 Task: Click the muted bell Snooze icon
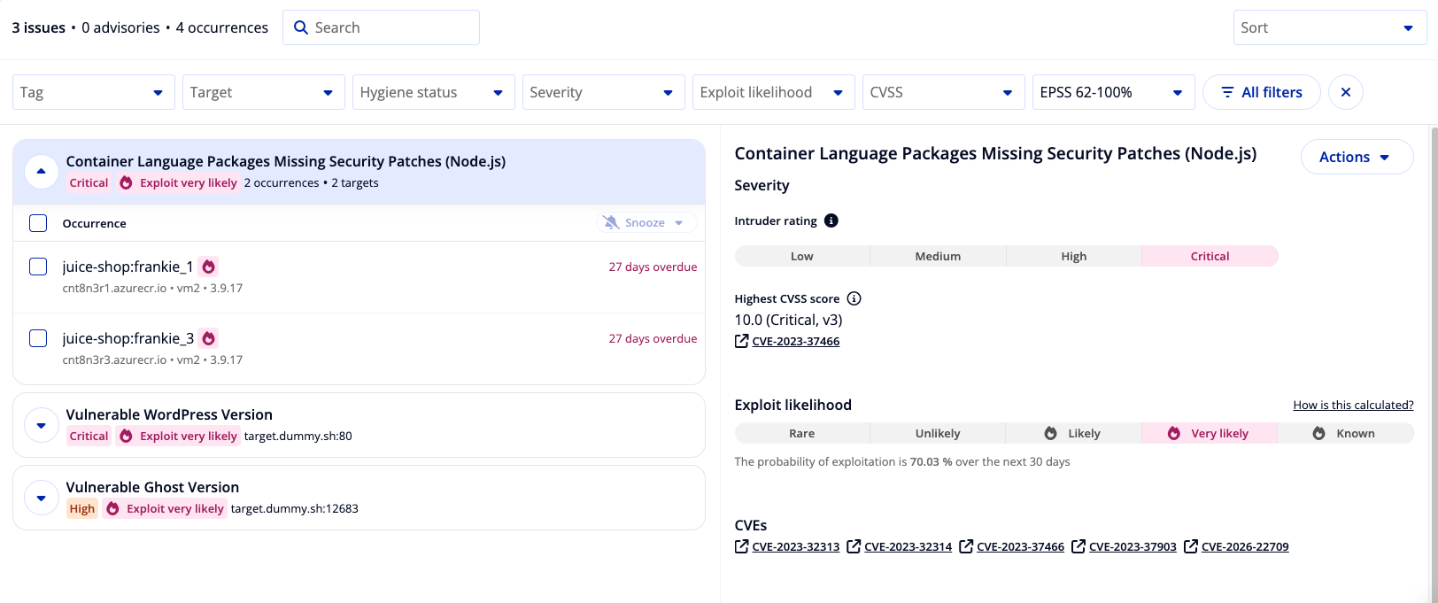611,222
